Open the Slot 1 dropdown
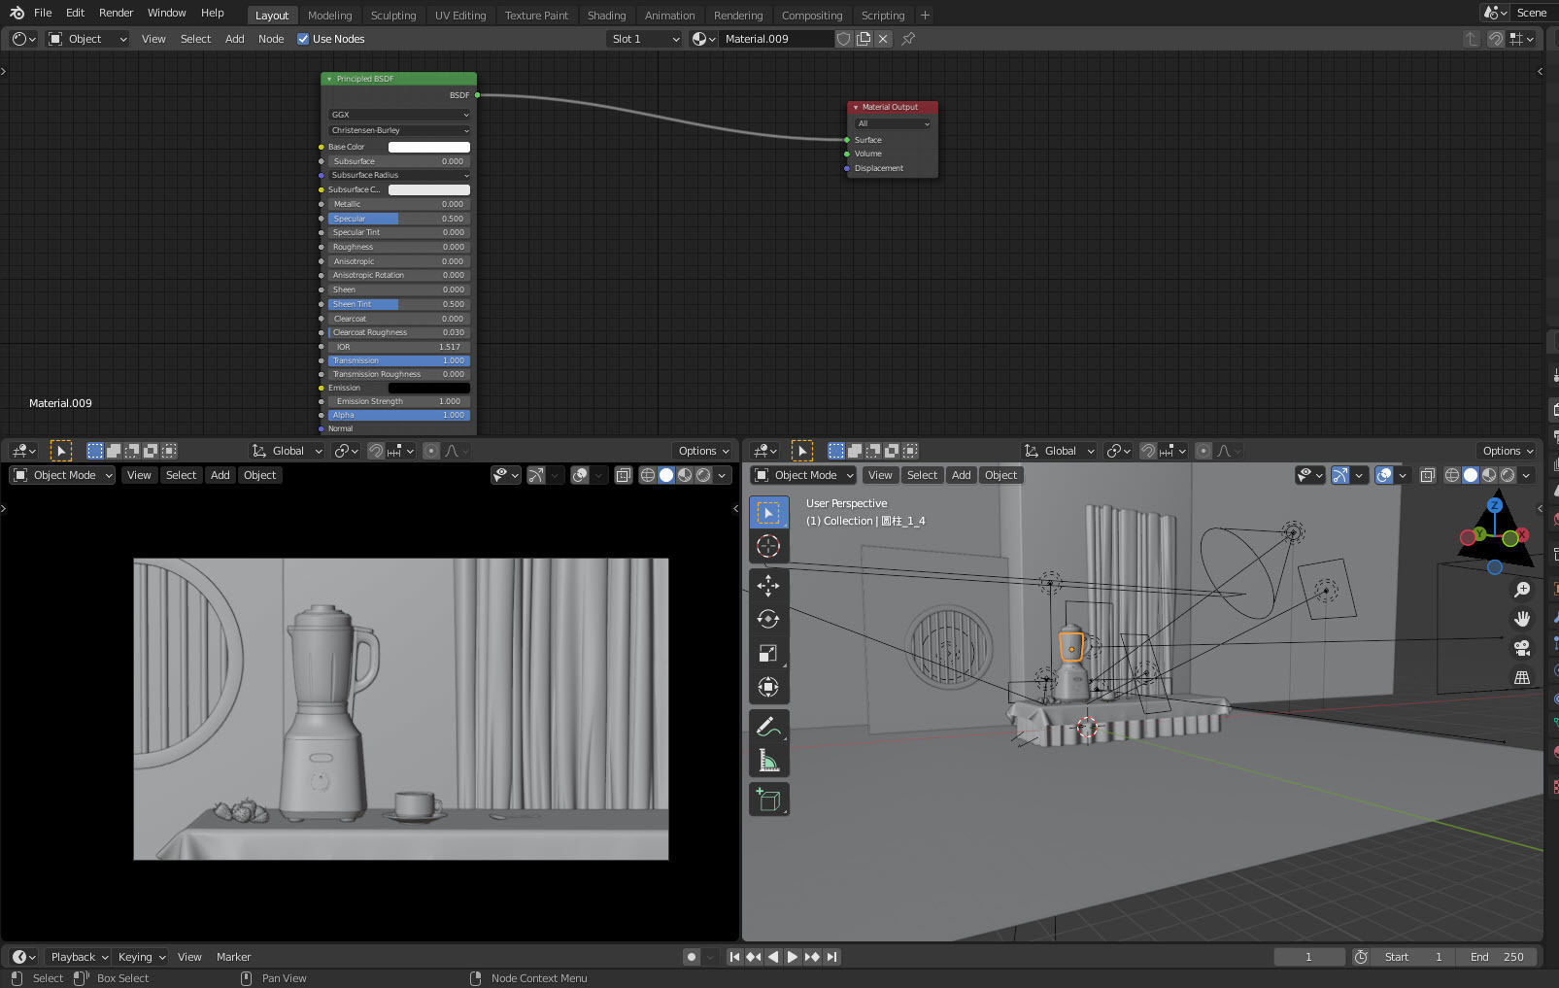 coord(645,39)
